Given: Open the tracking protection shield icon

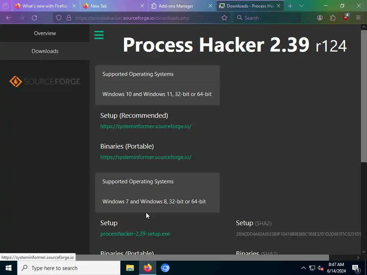Looking at the screenshot, I should (59, 18).
